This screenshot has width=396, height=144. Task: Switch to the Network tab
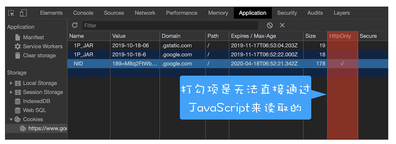pos(145,13)
